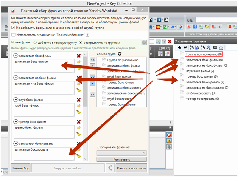Select 'записаться боксировать' in Список групп
The image size is (238, 177).
(x=124, y=88)
